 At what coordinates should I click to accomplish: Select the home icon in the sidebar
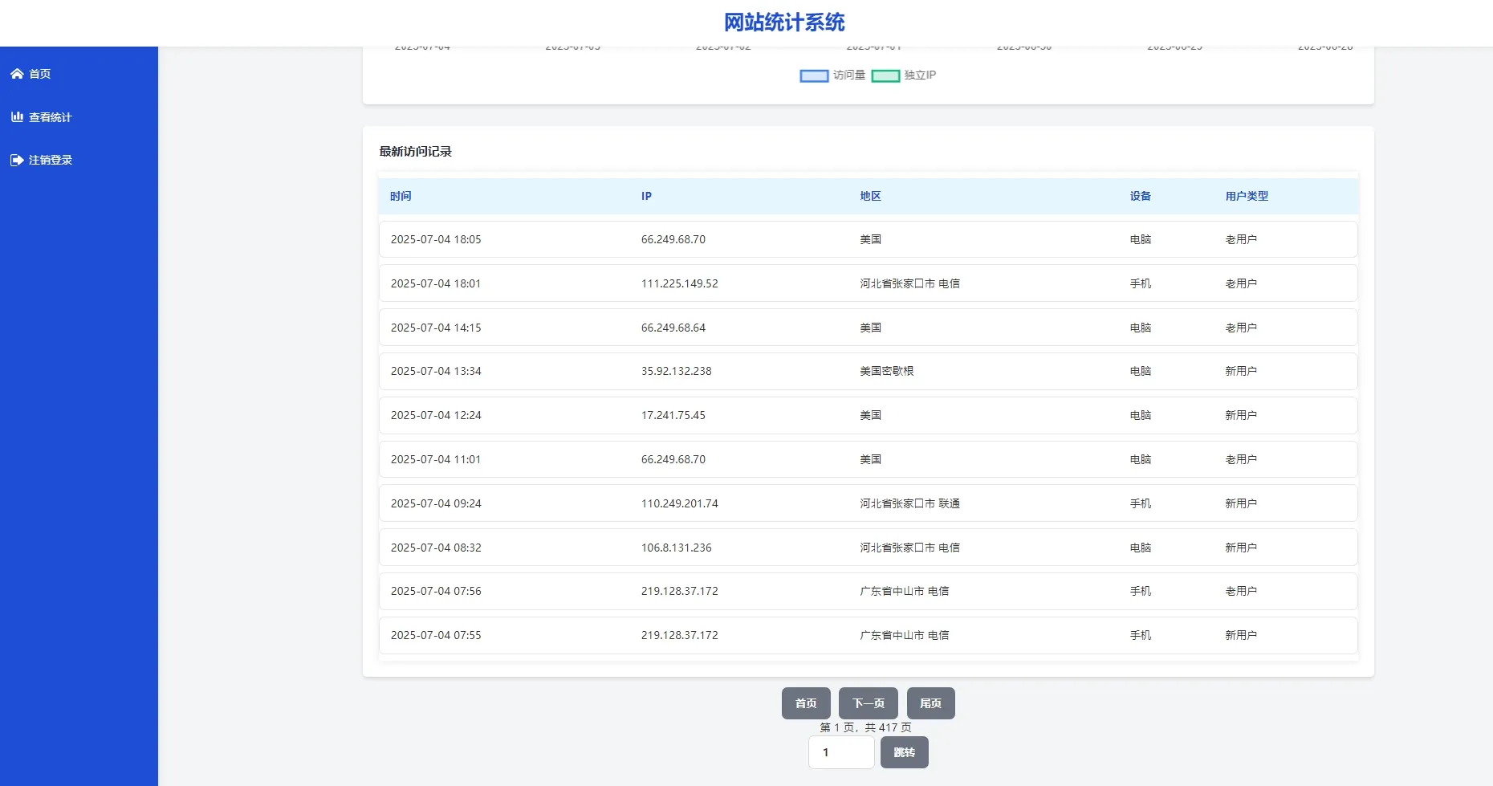click(17, 73)
